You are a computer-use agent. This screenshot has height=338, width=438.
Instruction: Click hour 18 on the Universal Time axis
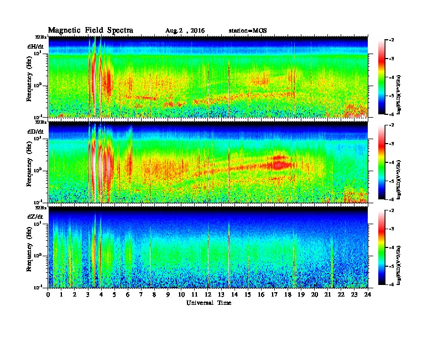(288, 295)
